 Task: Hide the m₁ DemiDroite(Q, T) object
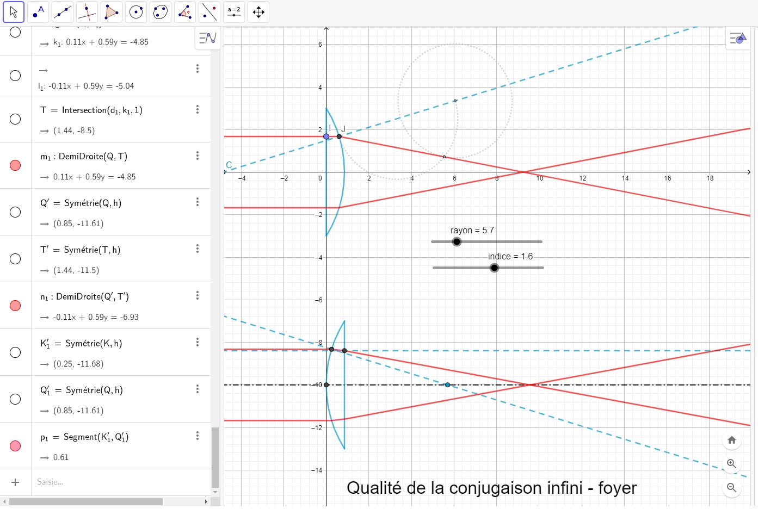pyautogui.click(x=15, y=165)
